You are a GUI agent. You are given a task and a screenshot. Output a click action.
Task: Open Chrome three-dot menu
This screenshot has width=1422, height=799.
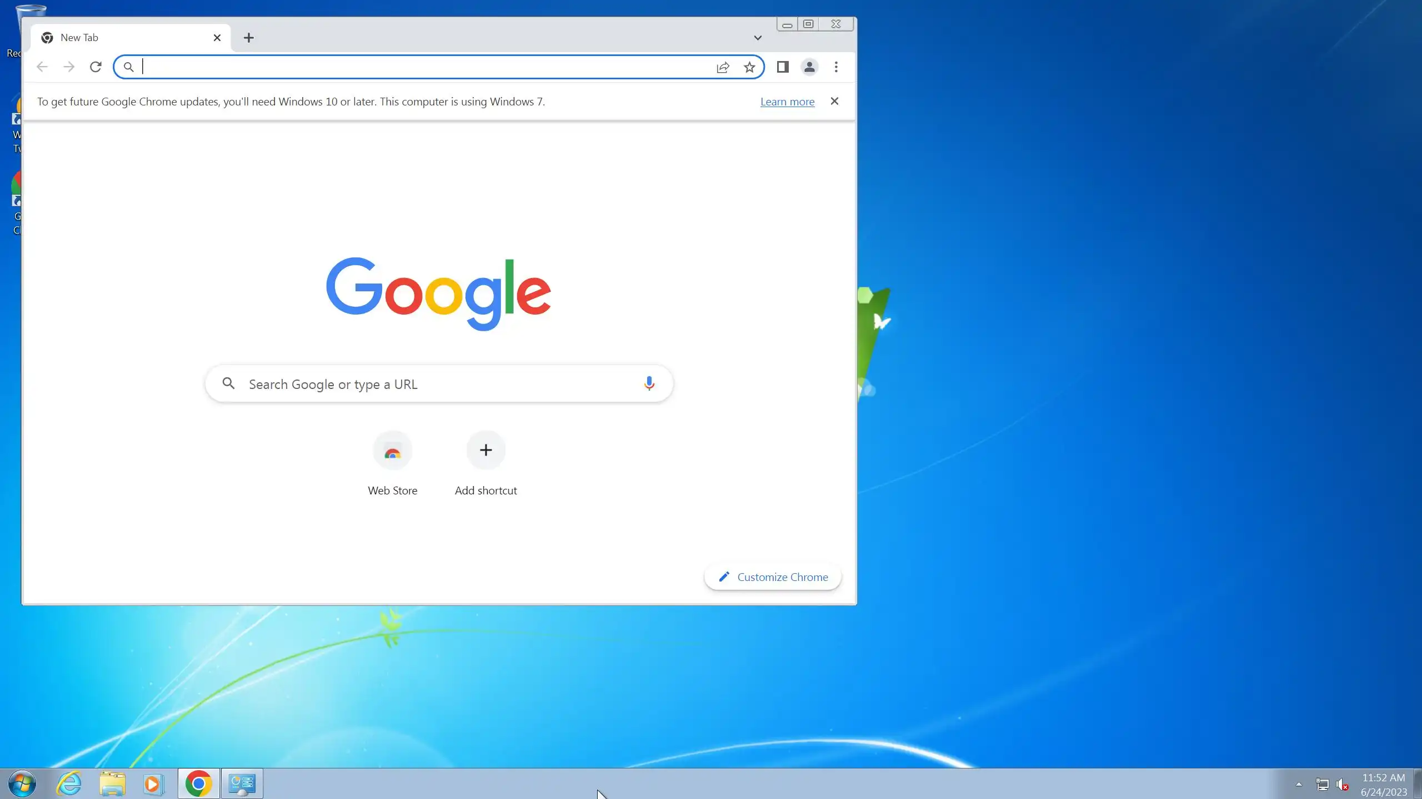click(x=836, y=67)
